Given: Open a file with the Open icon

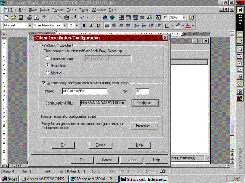Looking at the screenshot, I should 14,18.
